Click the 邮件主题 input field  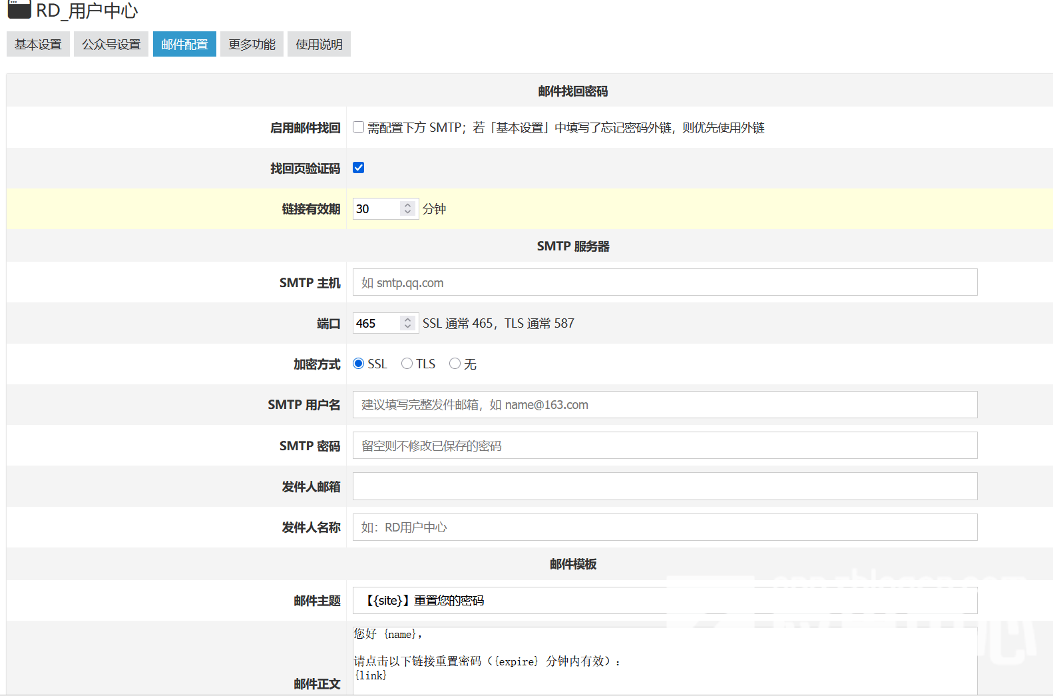pos(665,601)
